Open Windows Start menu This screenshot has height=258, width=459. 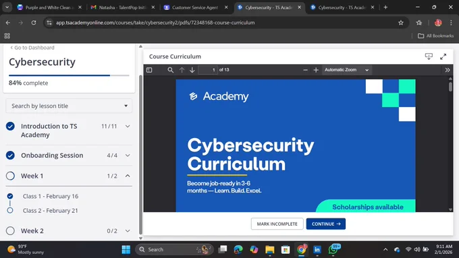pyautogui.click(x=126, y=249)
